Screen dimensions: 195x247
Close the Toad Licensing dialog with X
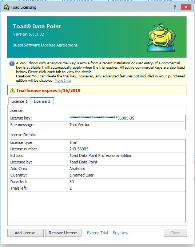tap(186, 7)
